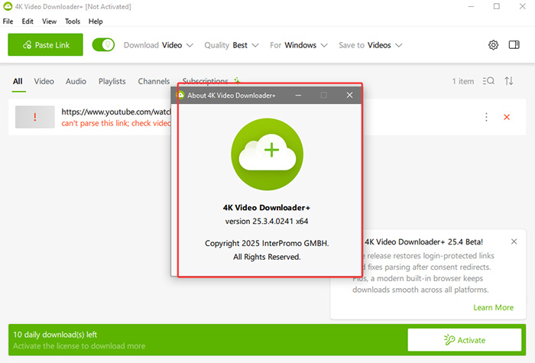
Task: Click the 4K Video Downloader+ 25.4 Beta! heading
Action: 423,242
